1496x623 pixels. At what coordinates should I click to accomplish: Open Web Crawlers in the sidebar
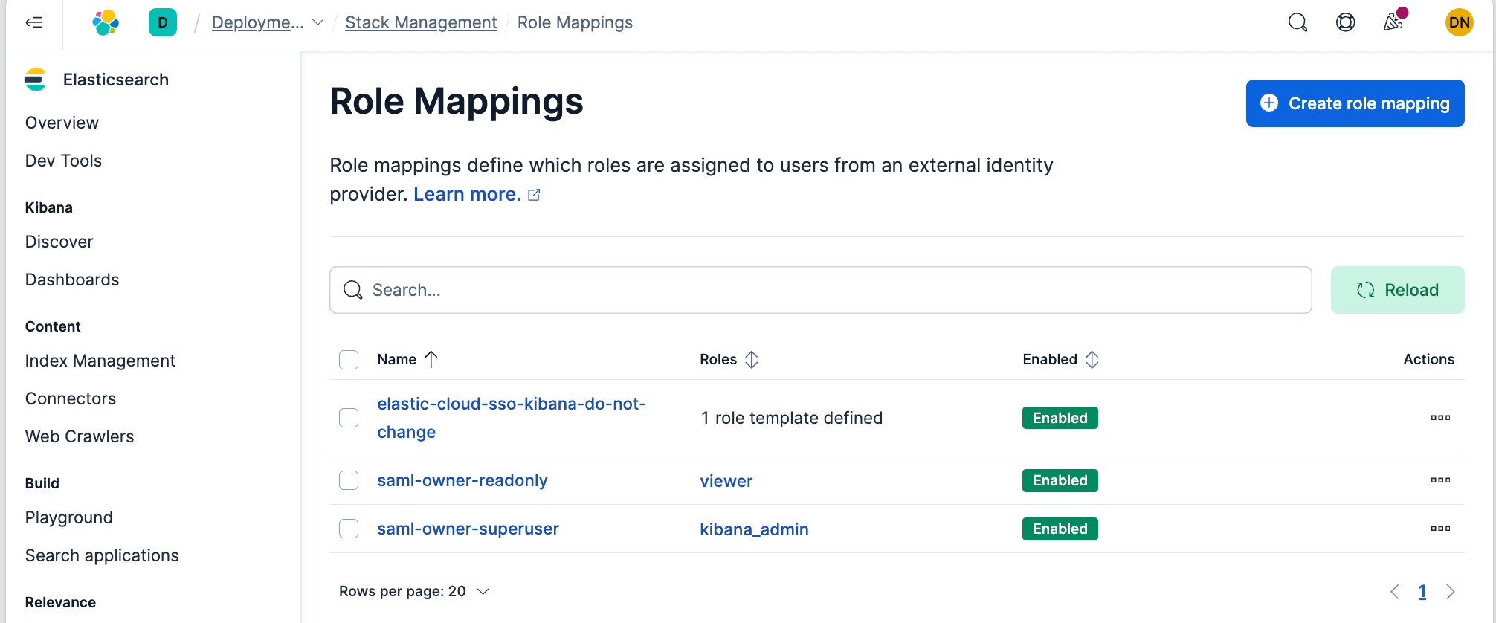tap(80, 436)
